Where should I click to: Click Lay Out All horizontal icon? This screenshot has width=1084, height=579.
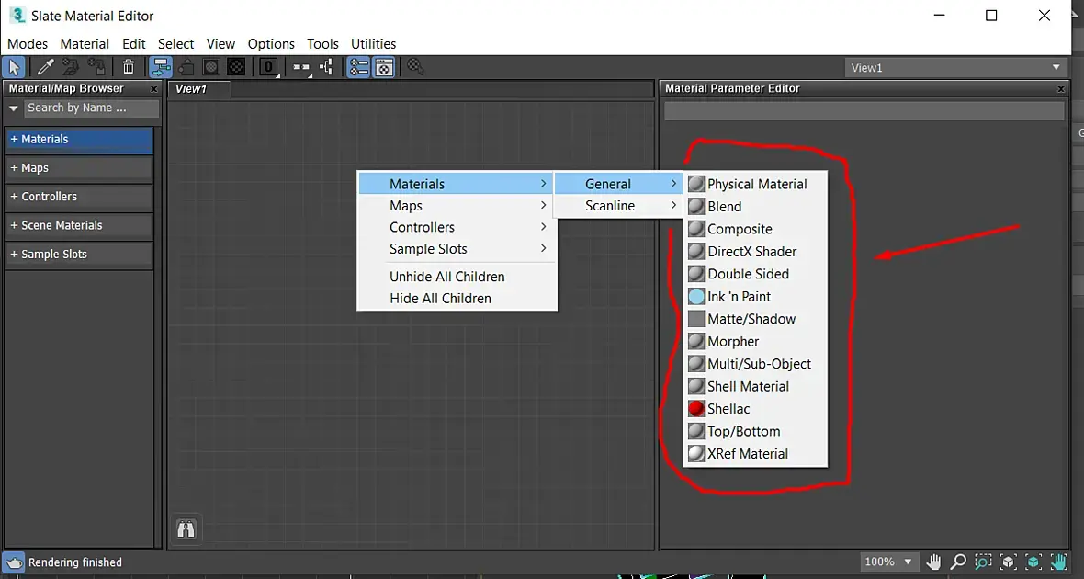point(300,67)
